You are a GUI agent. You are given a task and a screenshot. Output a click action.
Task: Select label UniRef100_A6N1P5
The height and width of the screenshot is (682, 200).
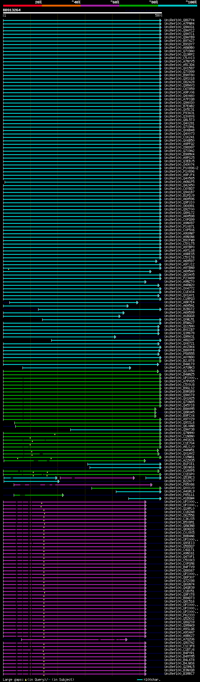pyautogui.click(x=179, y=182)
